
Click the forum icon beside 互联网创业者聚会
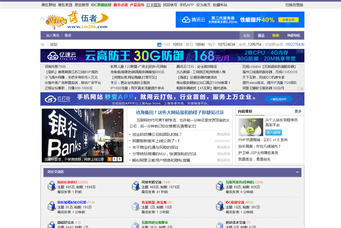click(136, 225)
